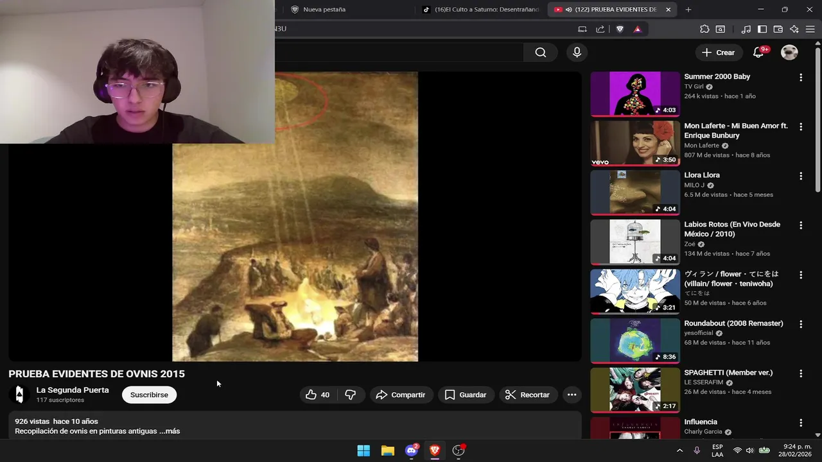This screenshot has width=822, height=462.
Task: Open more actions ellipsis below video
Action: (x=572, y=395)
